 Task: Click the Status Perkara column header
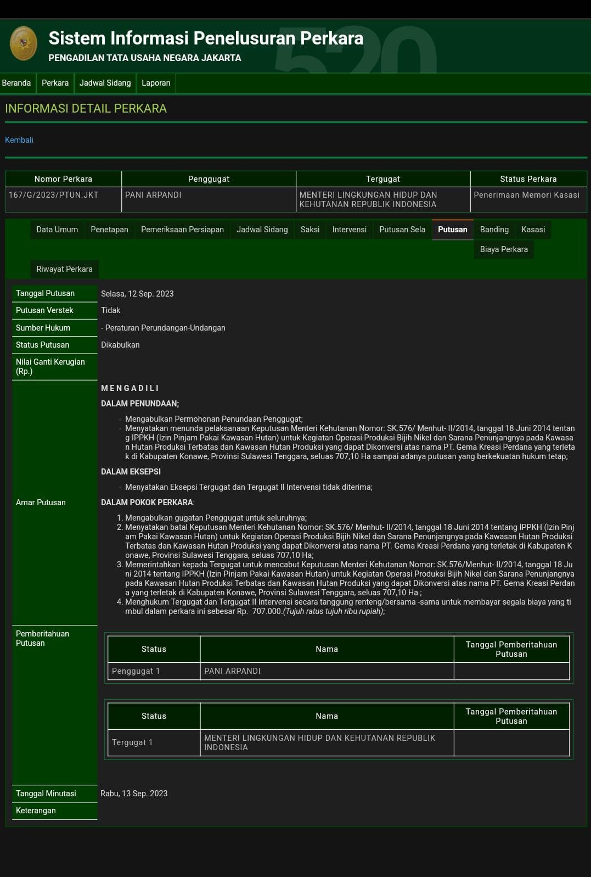528,179
